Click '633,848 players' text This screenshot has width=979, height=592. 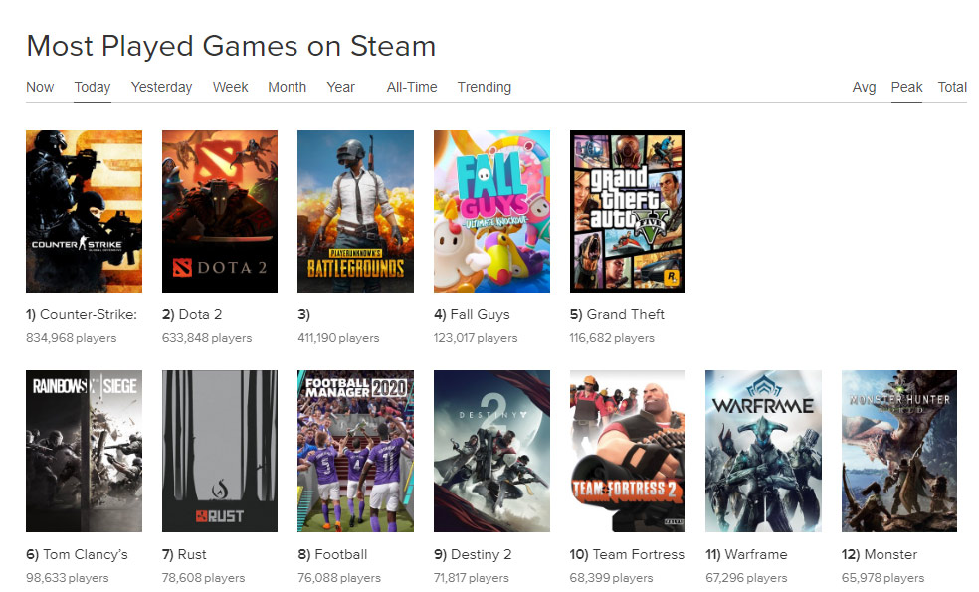[x=207, y=338]
